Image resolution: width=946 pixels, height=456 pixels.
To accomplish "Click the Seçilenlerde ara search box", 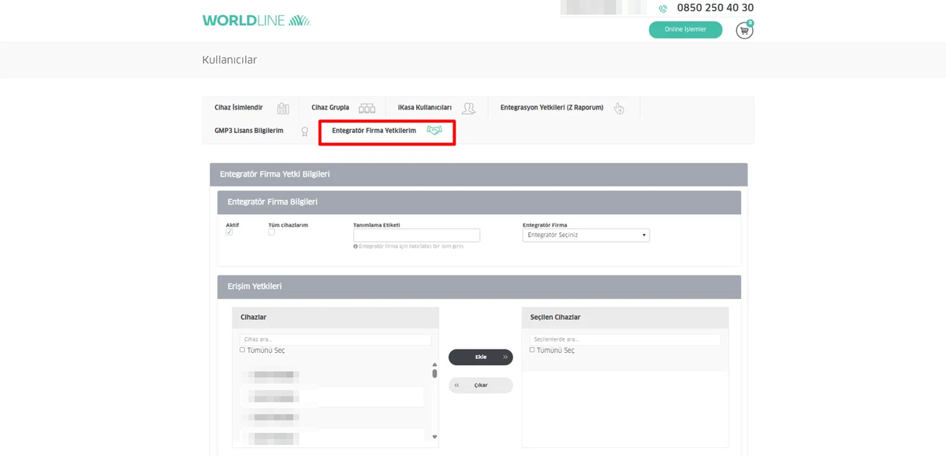I will pos(625,339).
